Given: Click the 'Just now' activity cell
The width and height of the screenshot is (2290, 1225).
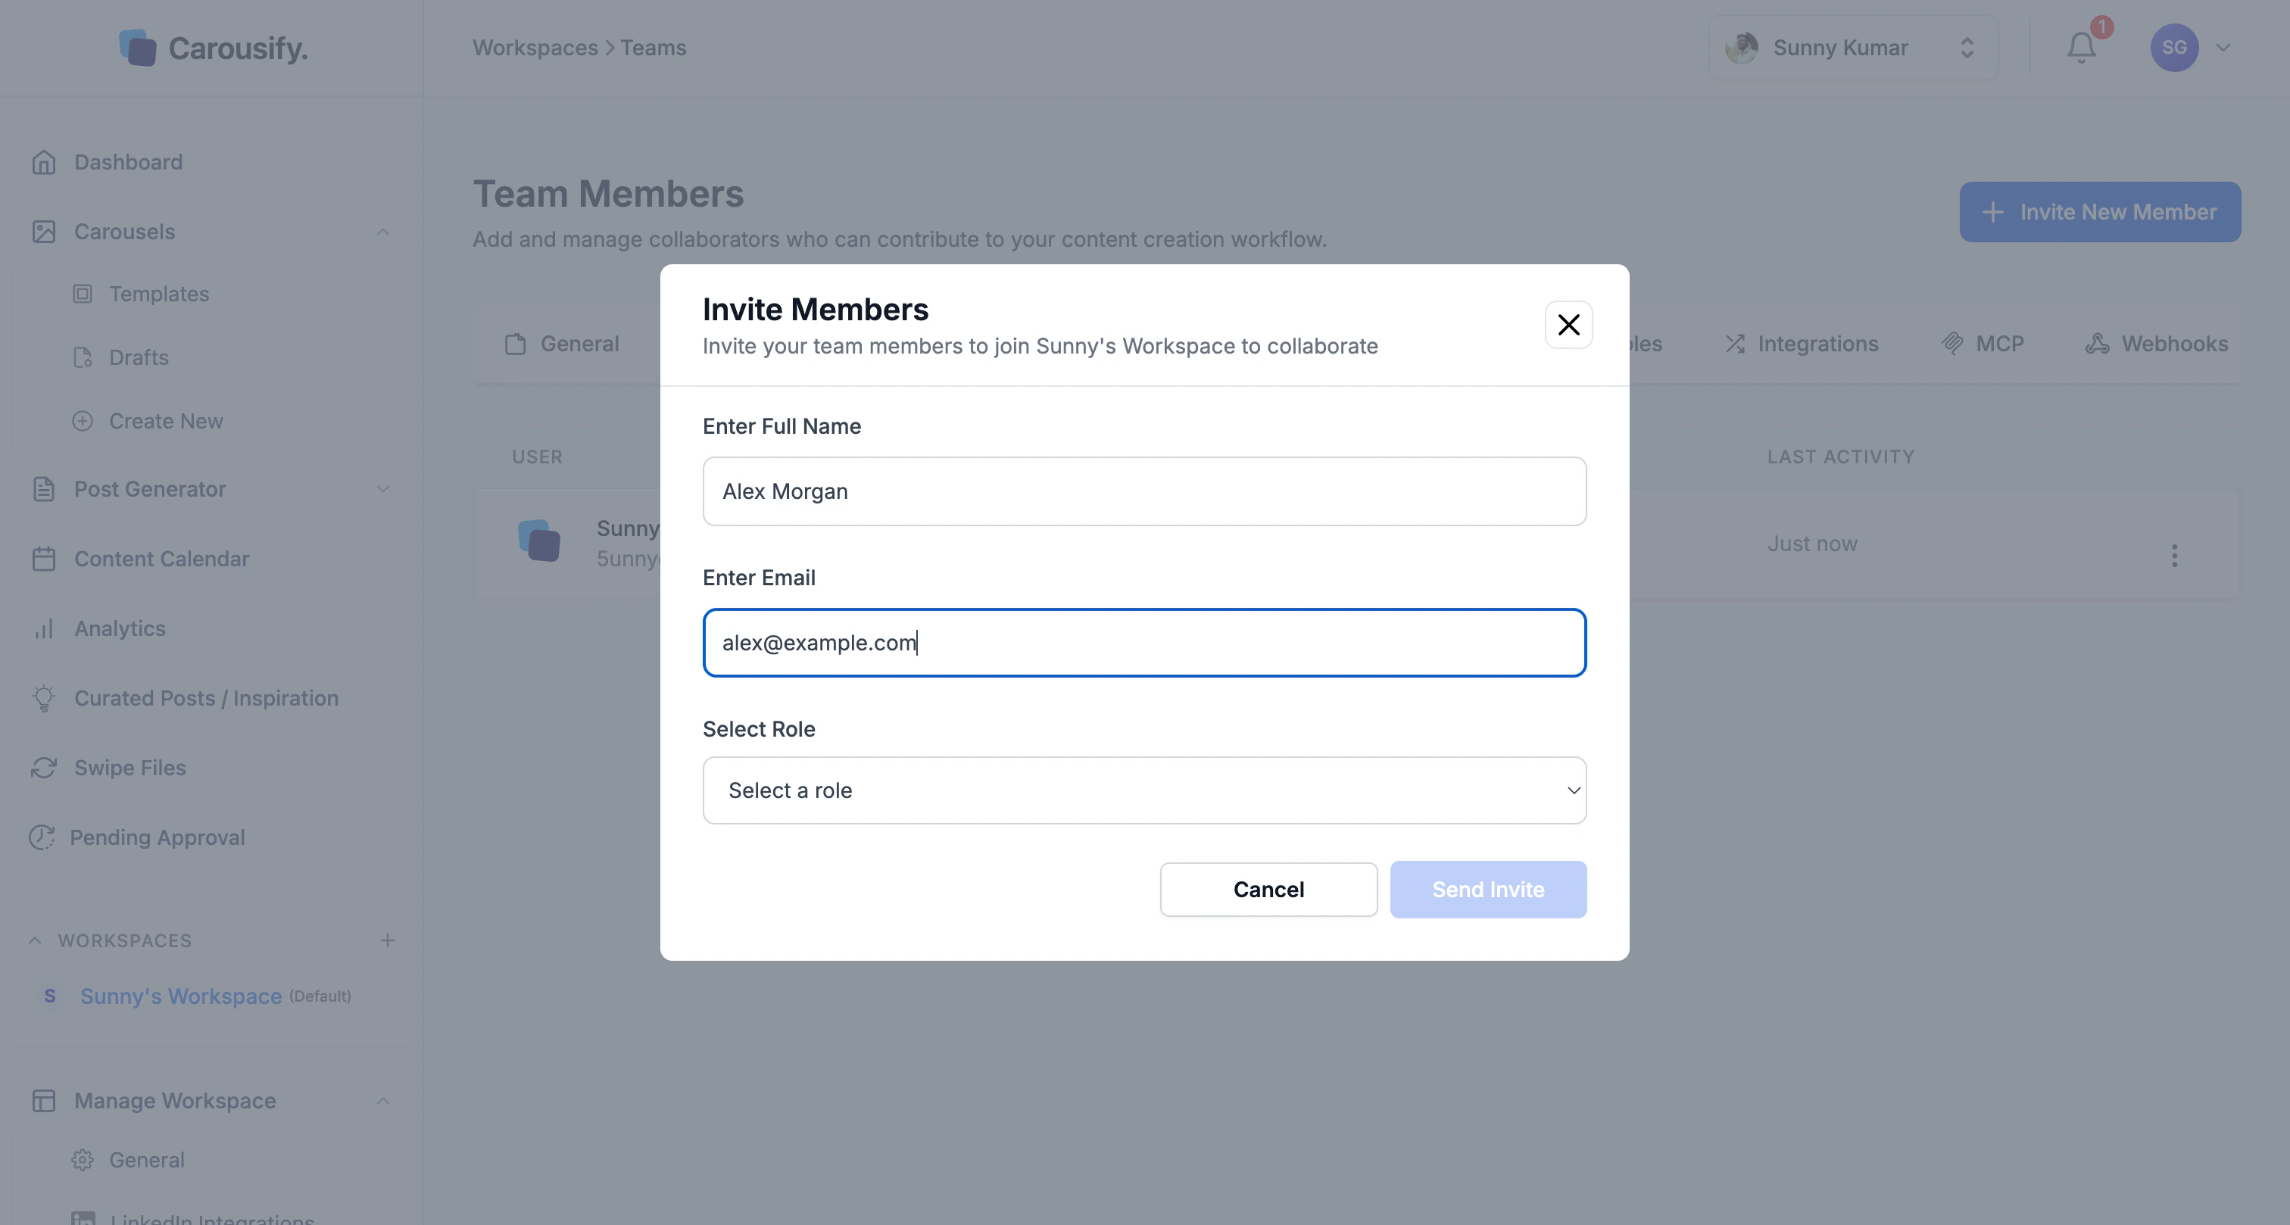Looking at the screenshot, I should (x=1811, y=544).
